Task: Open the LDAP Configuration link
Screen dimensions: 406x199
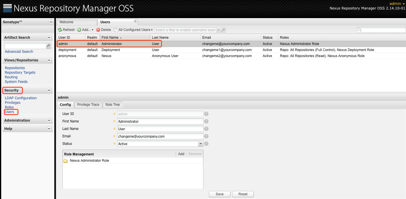Action: coord(21,98)
